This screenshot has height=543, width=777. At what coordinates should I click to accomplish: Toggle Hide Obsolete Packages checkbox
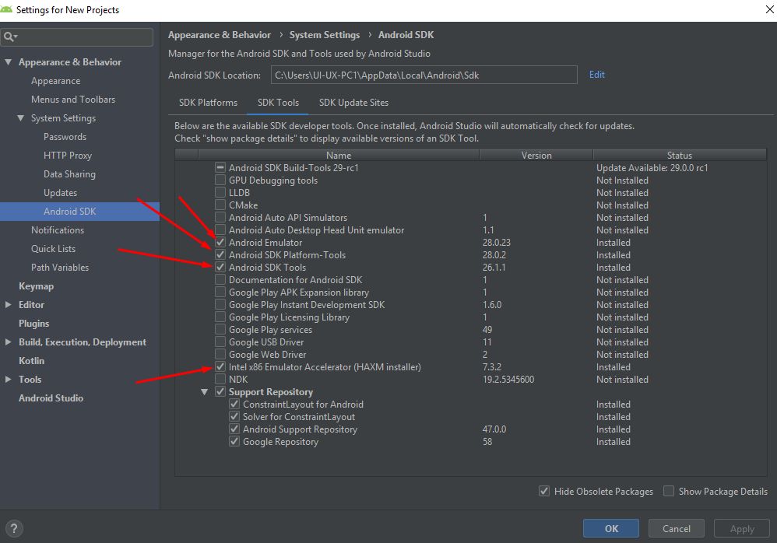click(544, 491)
